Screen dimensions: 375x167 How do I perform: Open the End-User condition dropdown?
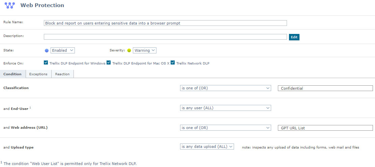click(225, 108)
